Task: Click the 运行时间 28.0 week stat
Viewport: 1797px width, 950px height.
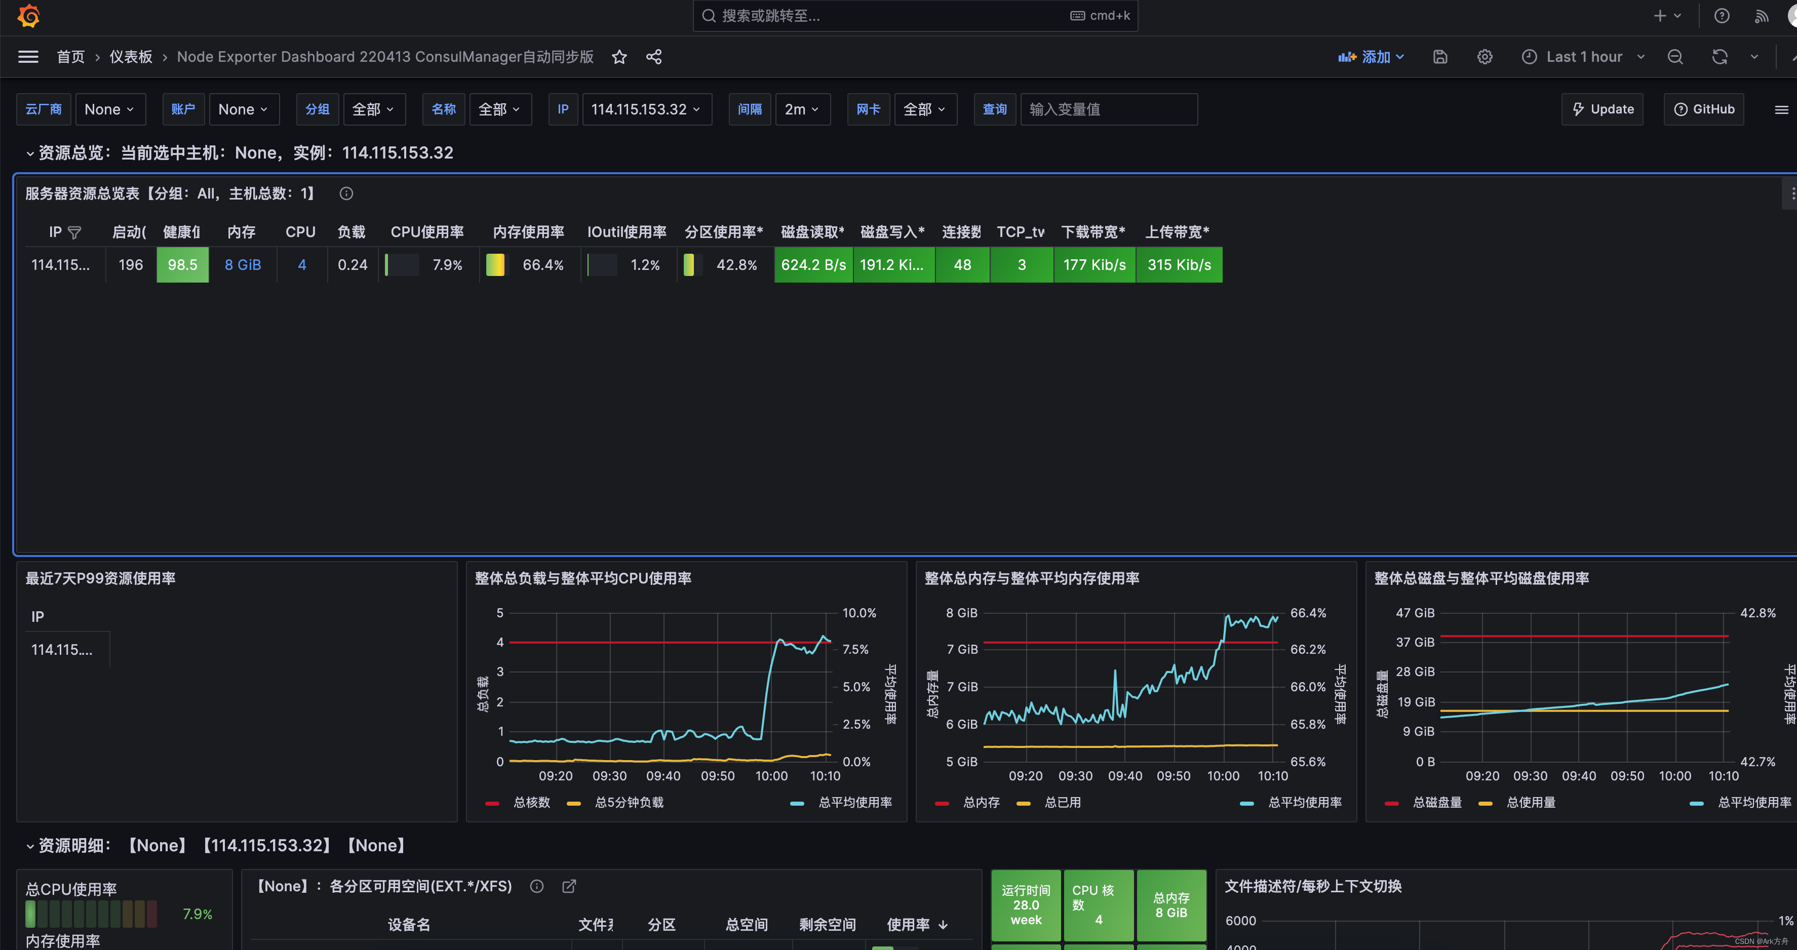Action: click(x=1026, y=905)
